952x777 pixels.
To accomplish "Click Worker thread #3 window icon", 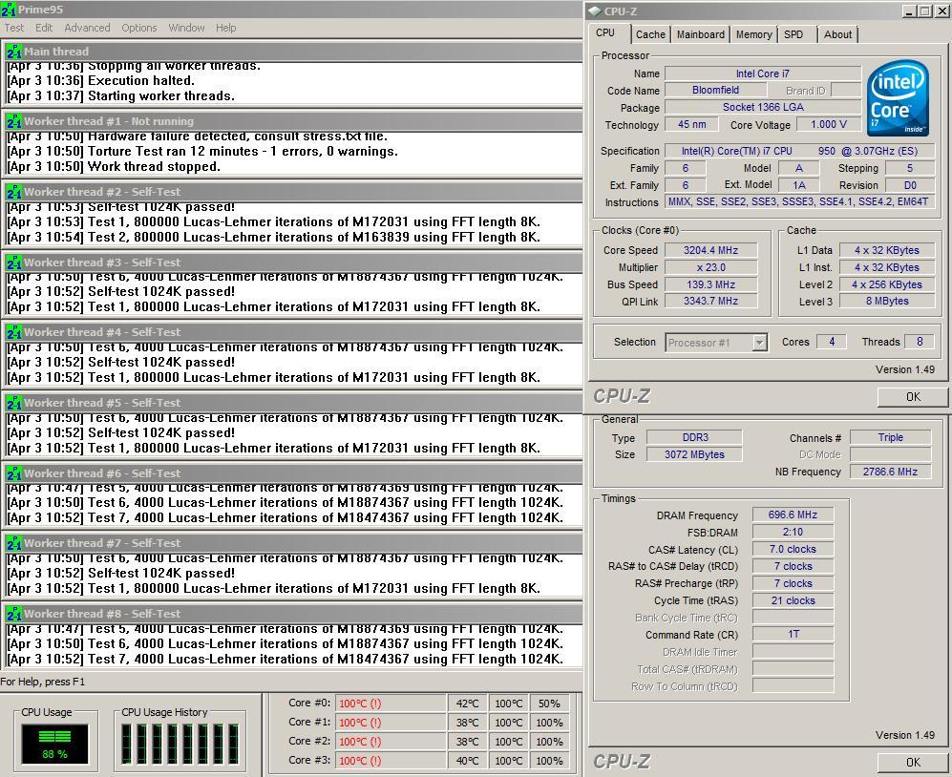I will coord(14,262).
